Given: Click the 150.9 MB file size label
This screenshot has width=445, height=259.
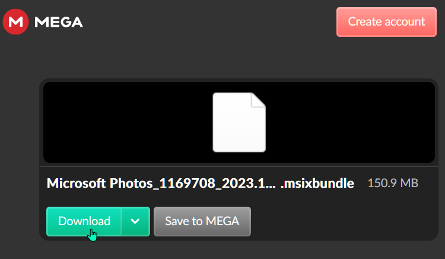Looking at the screenshot, I should coord(393,183).
